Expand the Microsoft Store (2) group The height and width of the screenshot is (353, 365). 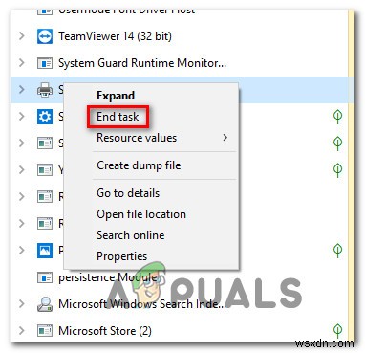pyautogui.click(x=21, y=331)
